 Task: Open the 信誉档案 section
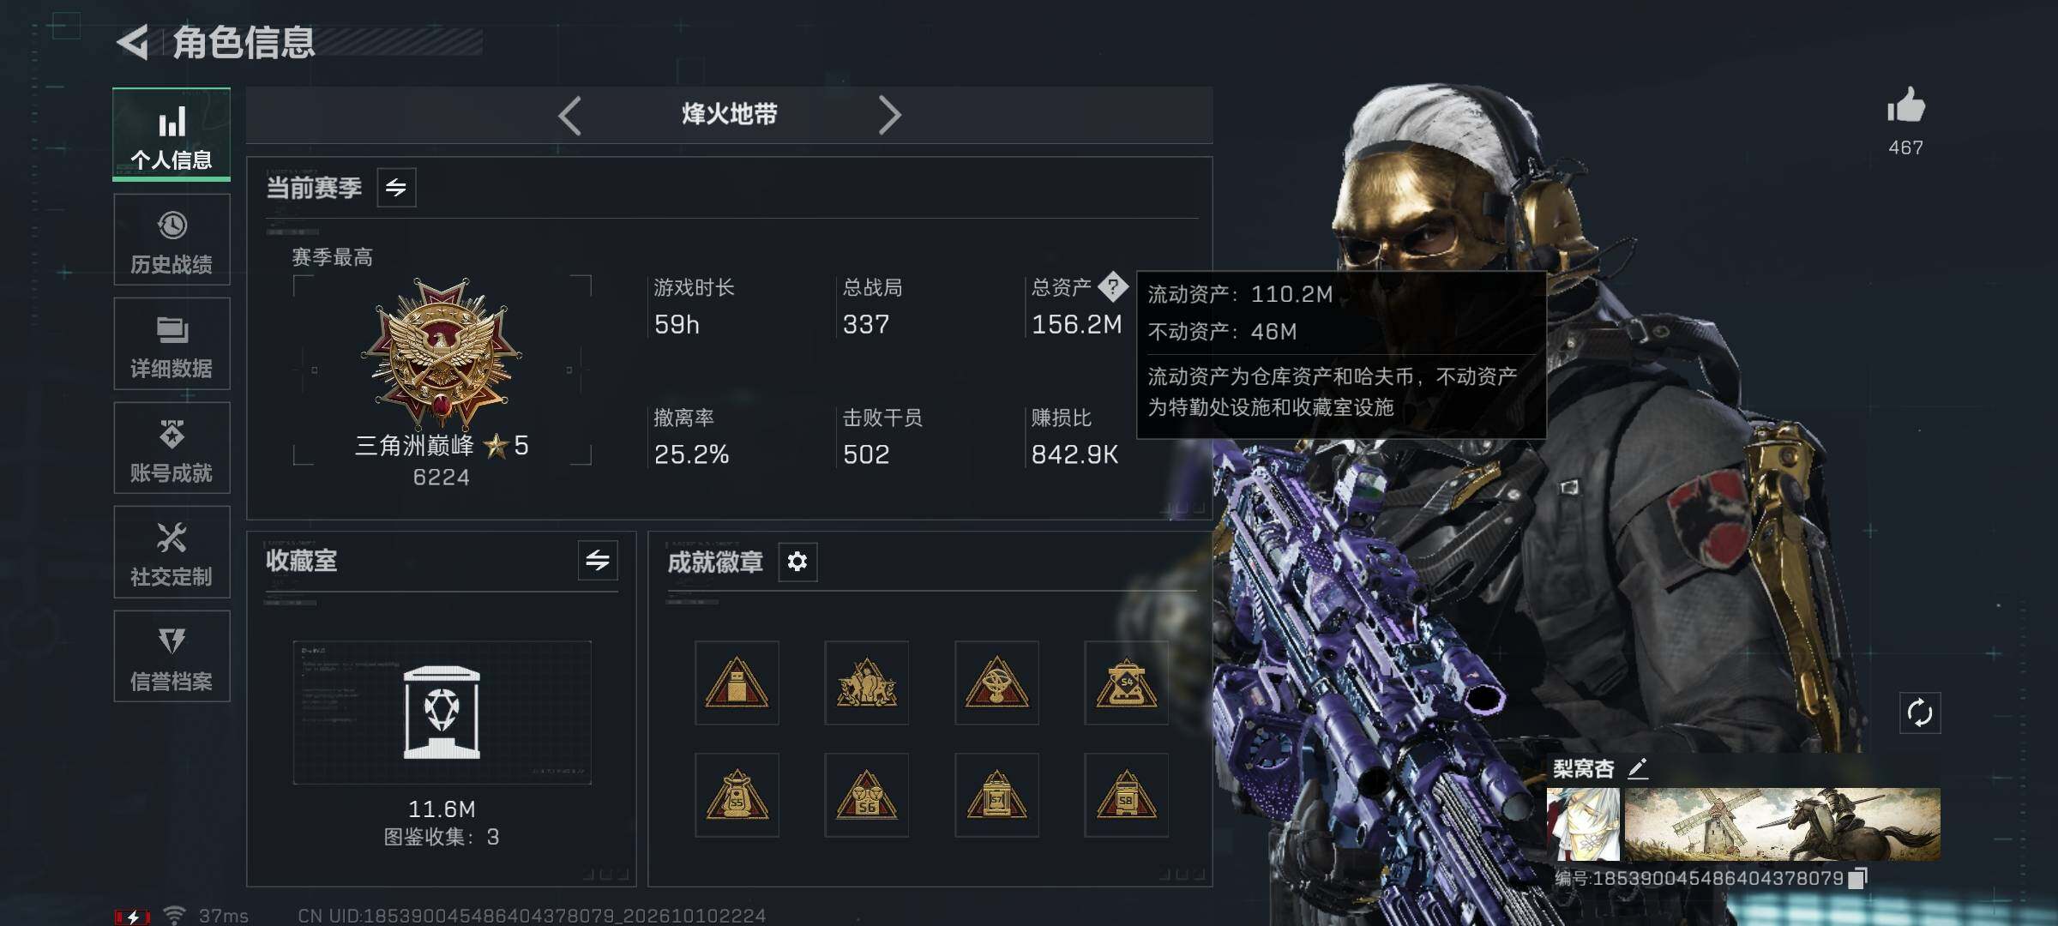tap(171, 657)
